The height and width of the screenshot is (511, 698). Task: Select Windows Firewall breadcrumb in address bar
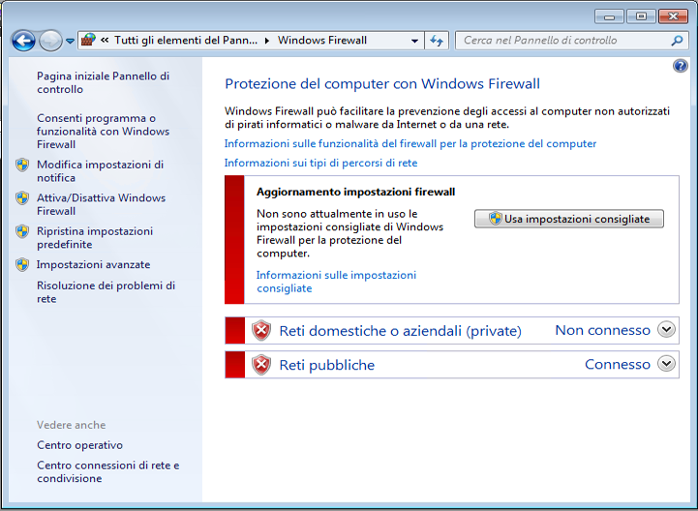pos(321,41)
